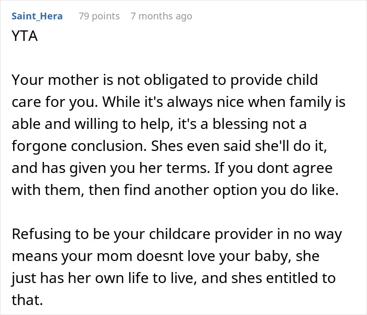Click the 79 points score label
This screenshot has width=367, height=315.
tap(99, 16)
